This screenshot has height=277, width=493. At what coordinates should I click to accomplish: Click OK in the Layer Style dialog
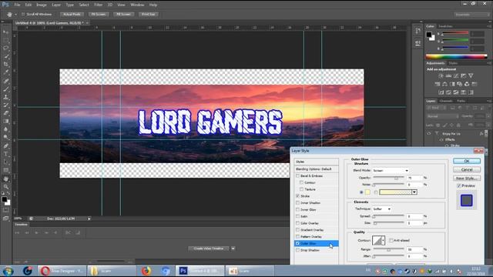click(467, 161)
